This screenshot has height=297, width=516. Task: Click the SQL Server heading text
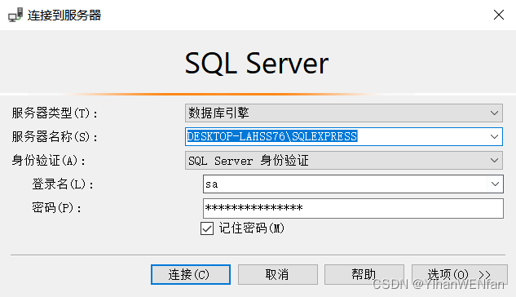point(257,63)
